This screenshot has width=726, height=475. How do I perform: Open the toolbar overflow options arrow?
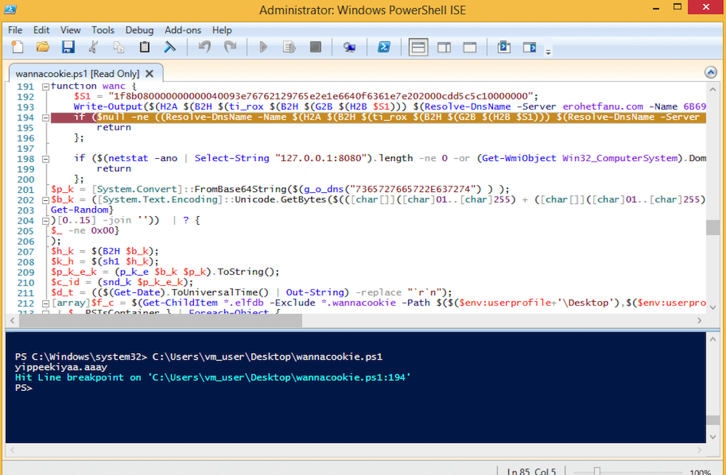(548, 51)
